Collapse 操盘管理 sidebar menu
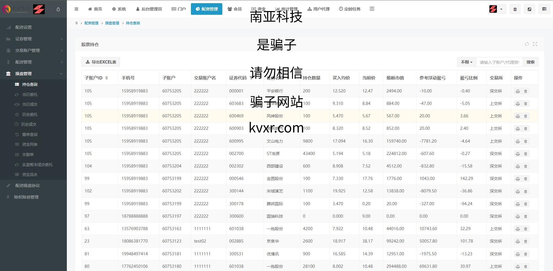The image size is (553, 271). click(33, 74)
